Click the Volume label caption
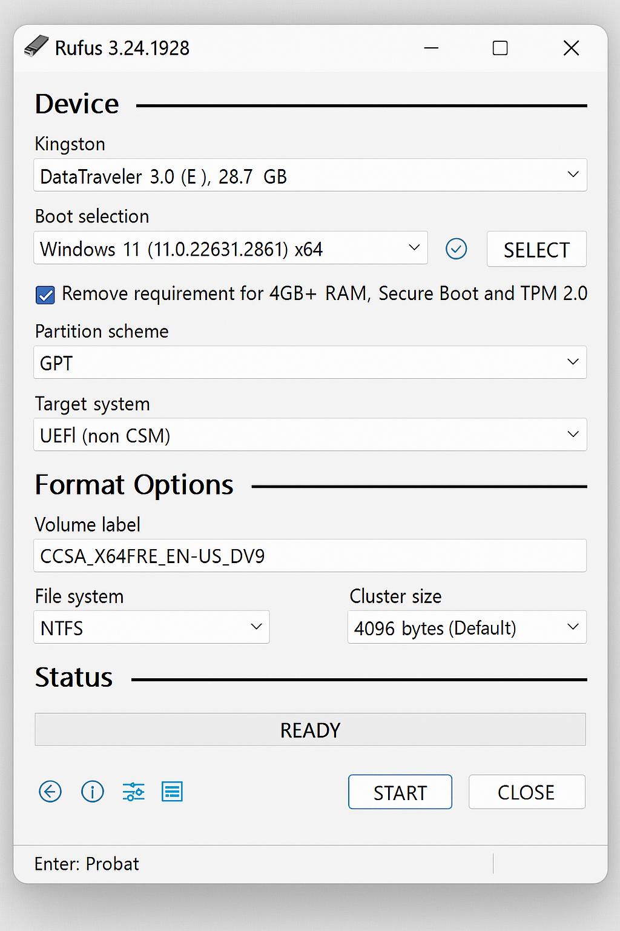Viewport: 620px width, 931px height. [x=88, y=524]
